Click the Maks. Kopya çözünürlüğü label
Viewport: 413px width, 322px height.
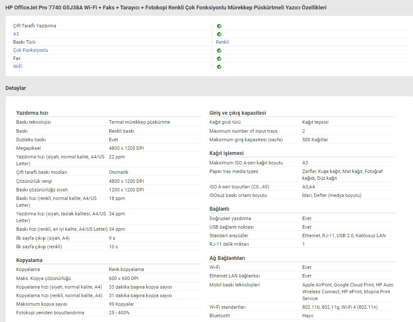coord(43,278)
